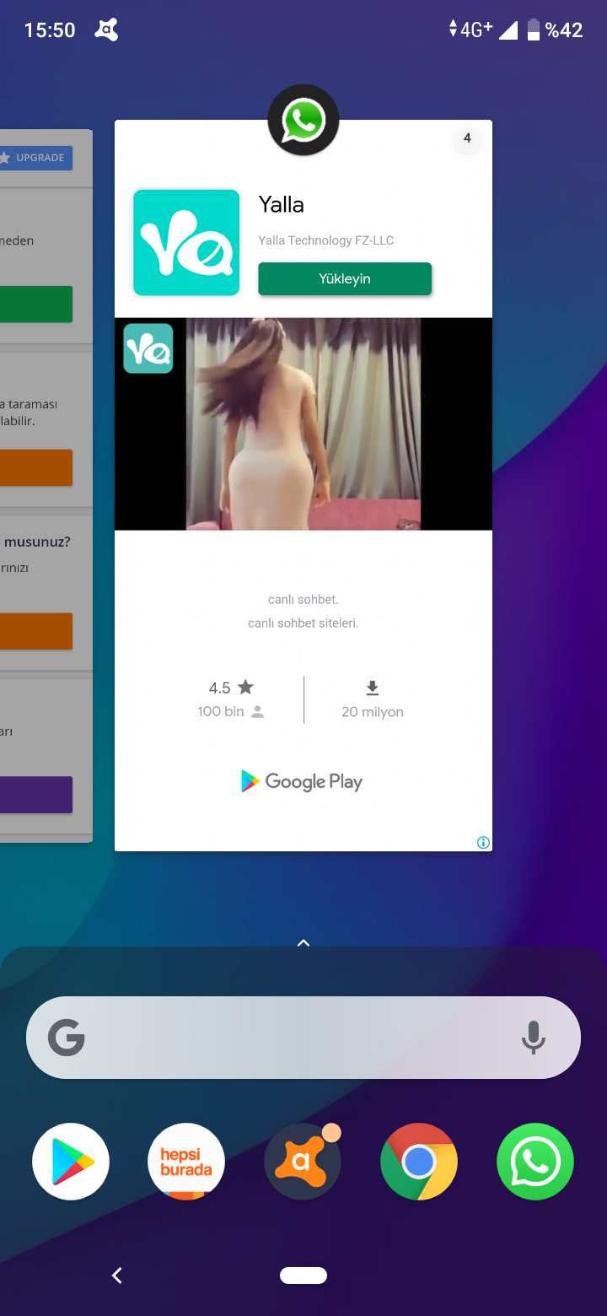Tap the home pill navigation button
607x1316 pixels.
(x=303, y=1276)
